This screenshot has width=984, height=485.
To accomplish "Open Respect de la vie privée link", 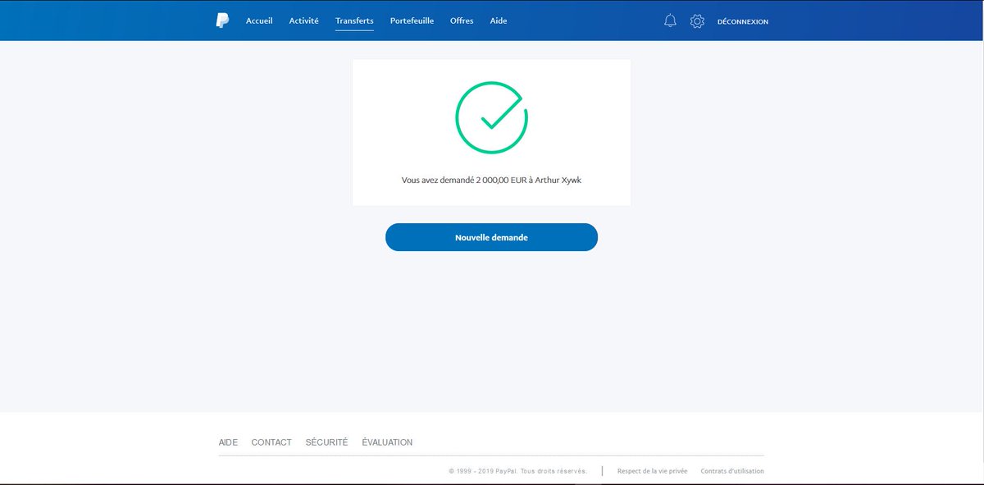I will pyautogui.click(x=653, y=471).
